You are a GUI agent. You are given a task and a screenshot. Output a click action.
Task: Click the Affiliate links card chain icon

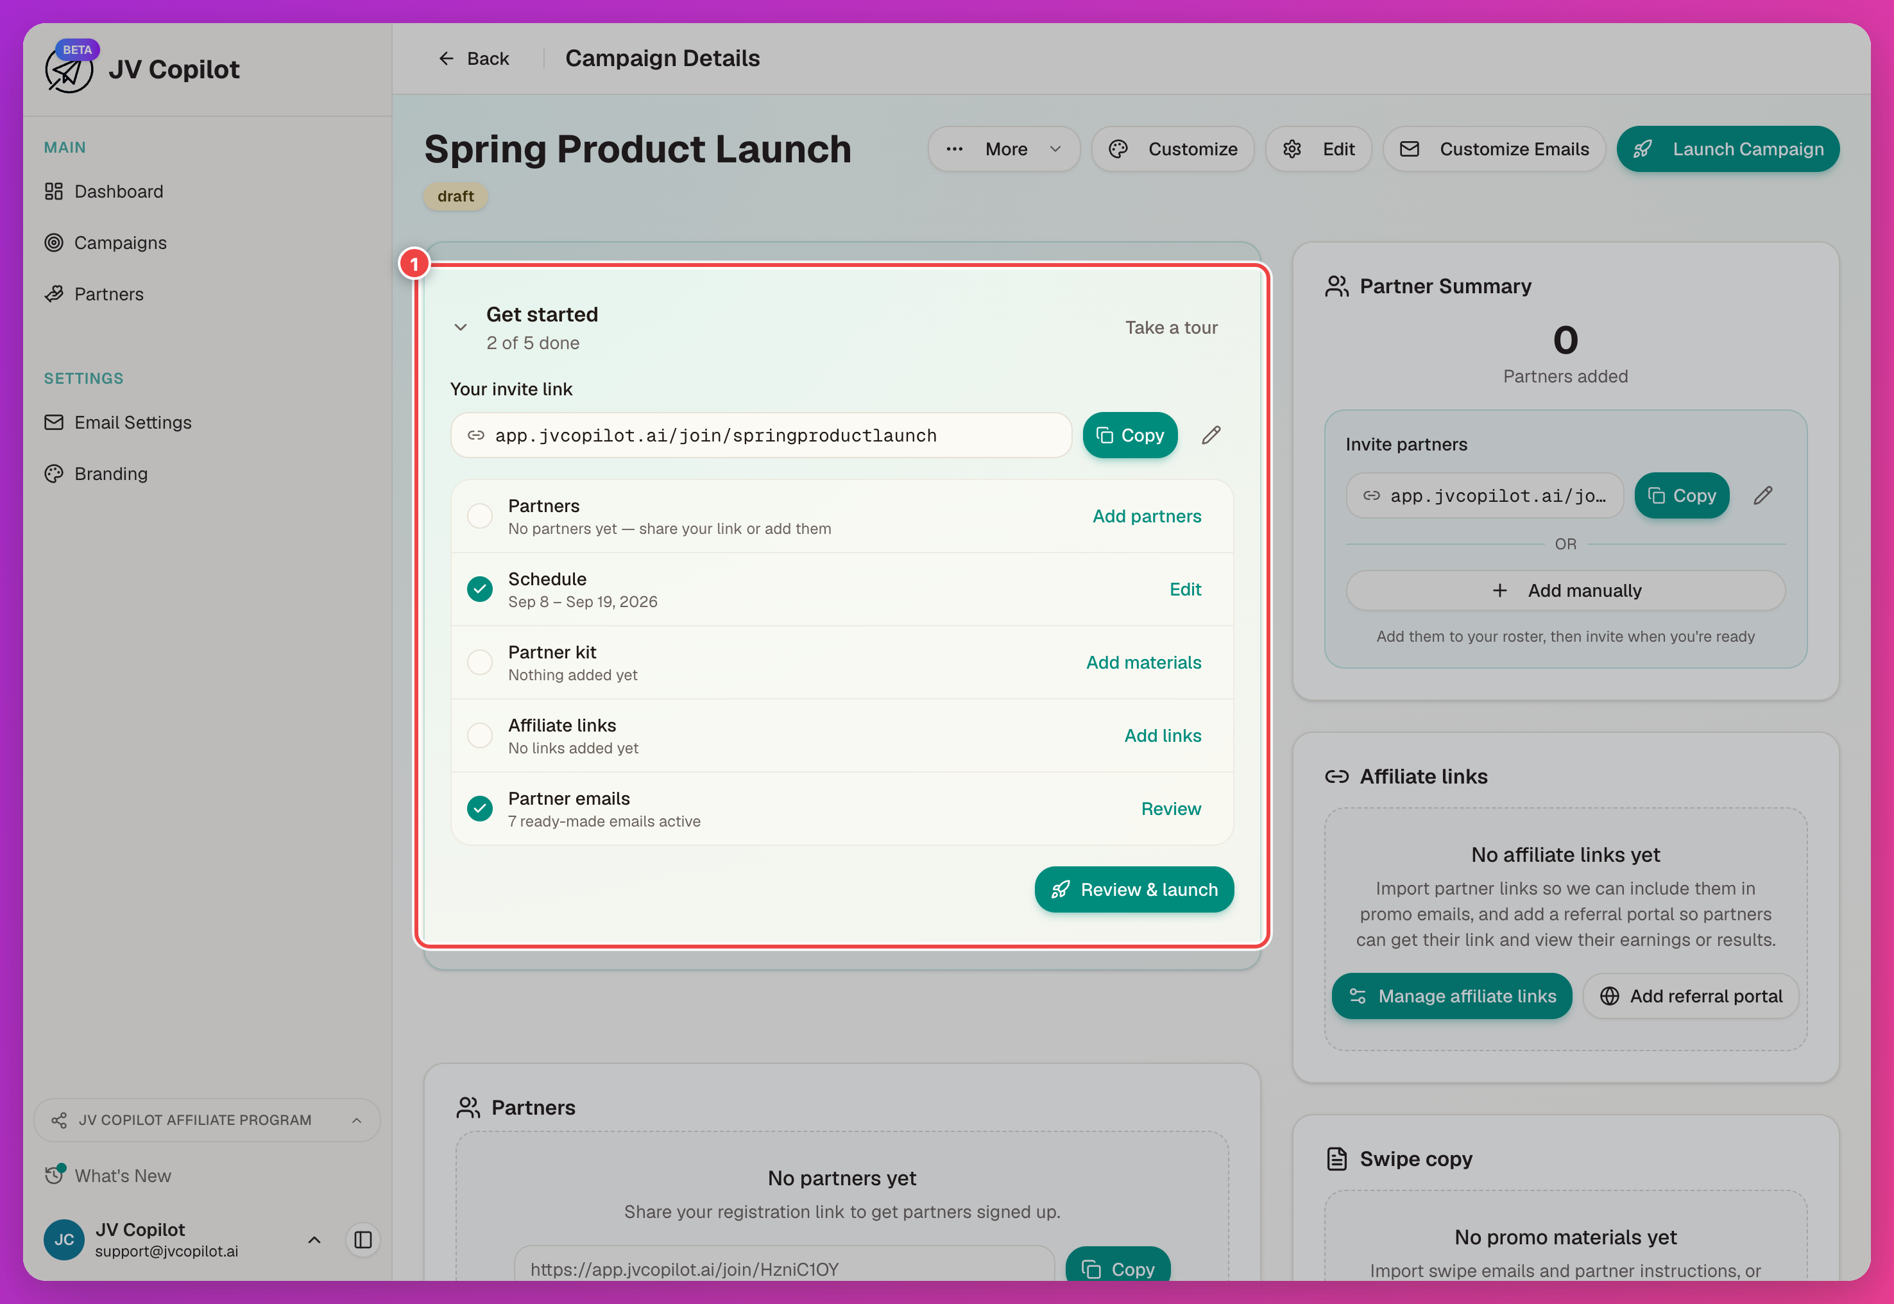click(x=1337, y=777)
